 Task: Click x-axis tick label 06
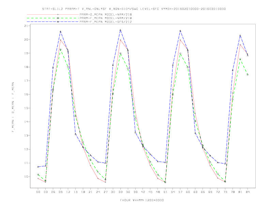(x=53, y=192)
